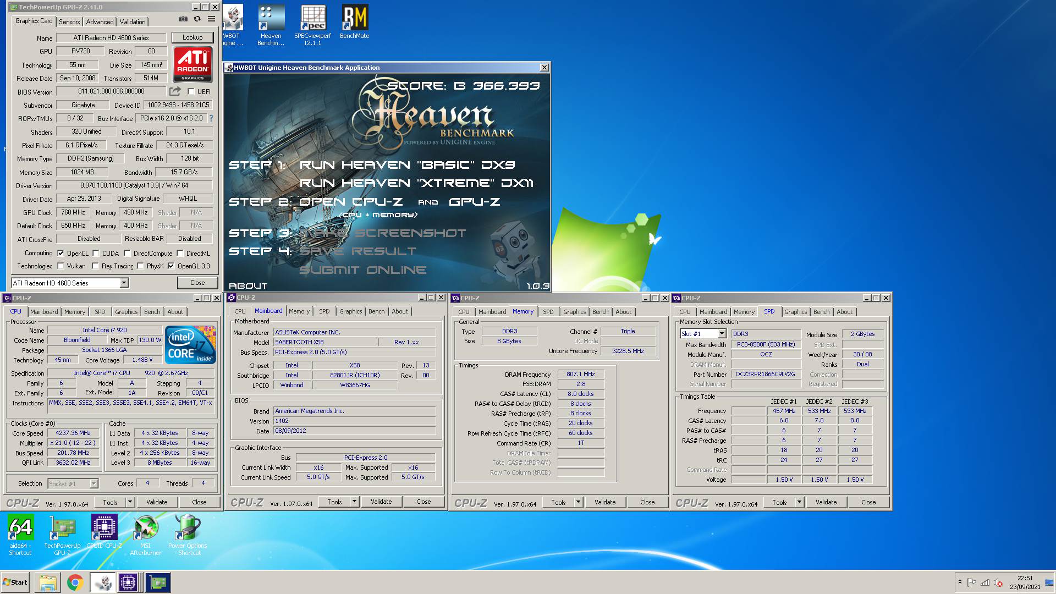Viewport: 1056px width, 594px height.
Task: Open the Slot #1 memory slot dropdown
Action: tap(722, 334)
